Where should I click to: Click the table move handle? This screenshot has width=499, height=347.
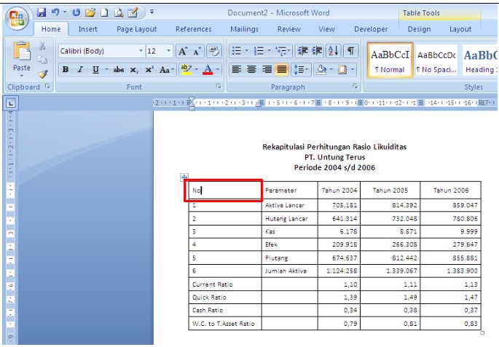(184, 177)
